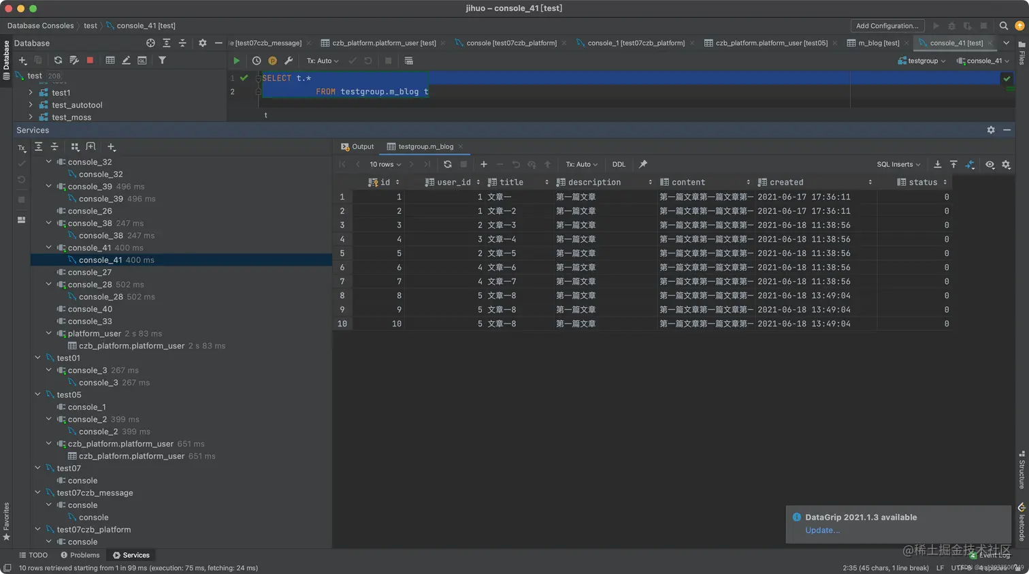Run the SQL query with the green Execute button
The image size is (1029, 574).
coord(236,61)
